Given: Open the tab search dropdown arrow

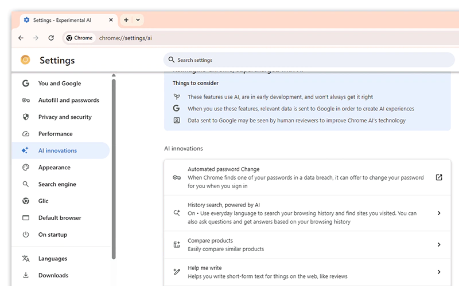Looking at the screenshot, I should click(x=138, y=20).
